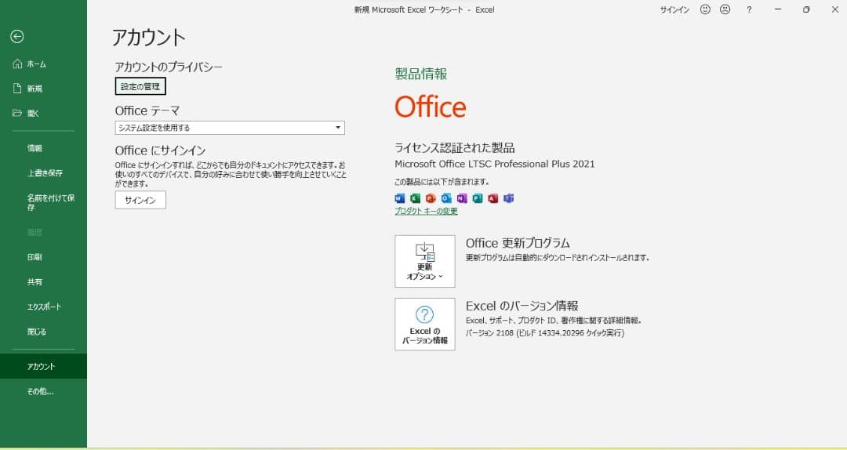
Task: Click the バージョン 2108 build text
Action: (545, 333)
